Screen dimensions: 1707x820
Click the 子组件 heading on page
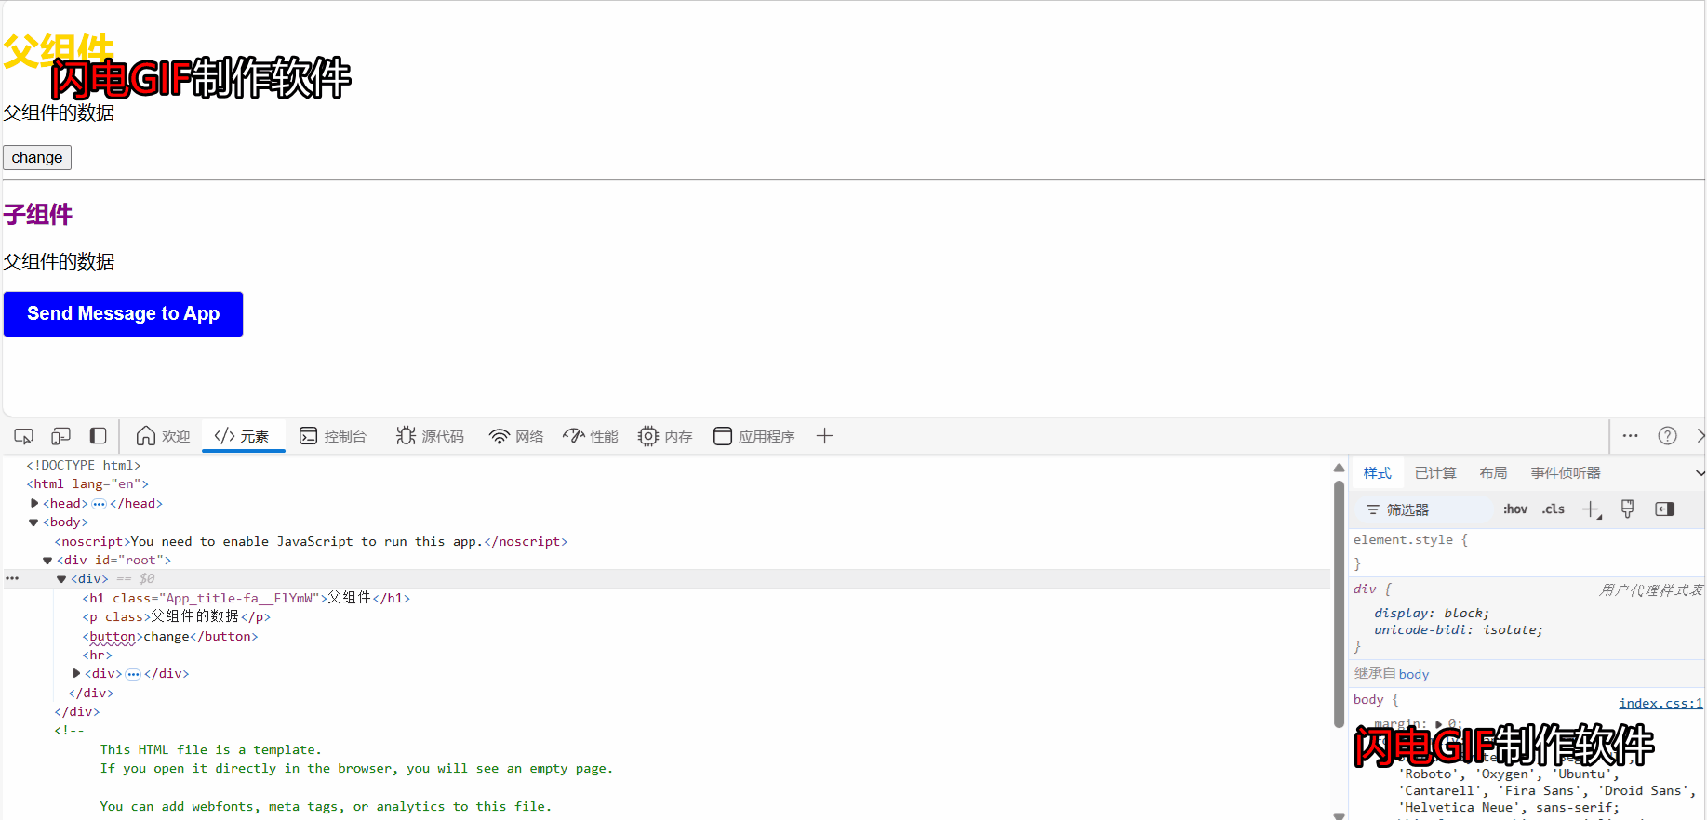click(38, 215)
